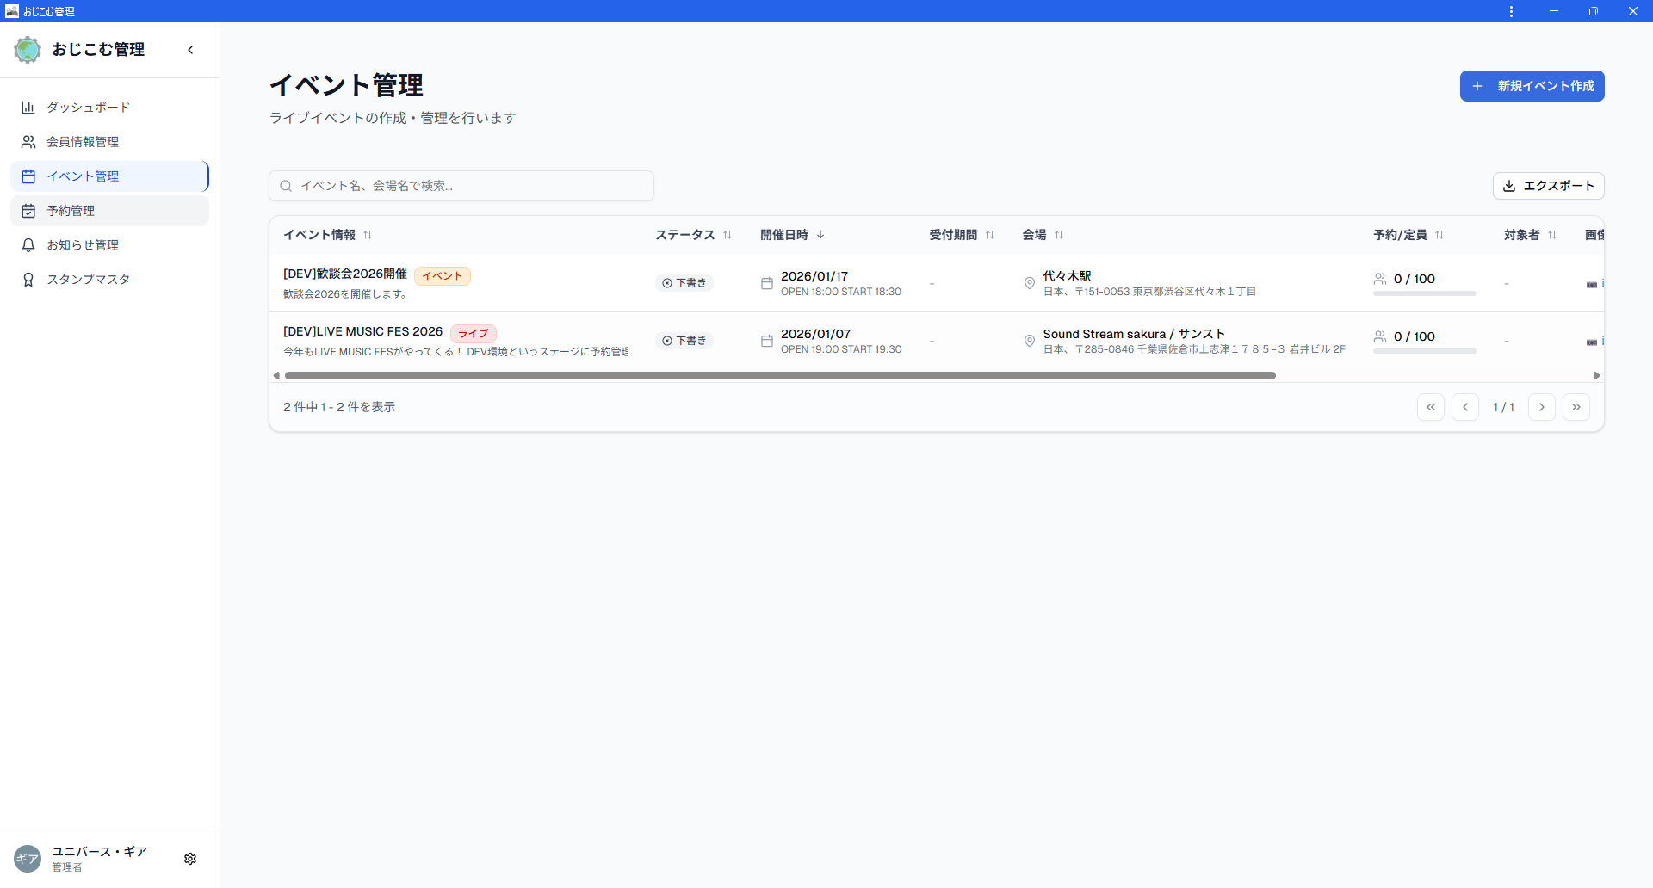Toggle sorting on the 予約/定員 column

tap(1440, 234)
